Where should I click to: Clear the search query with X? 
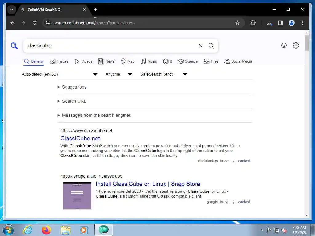tap(201, 46)
